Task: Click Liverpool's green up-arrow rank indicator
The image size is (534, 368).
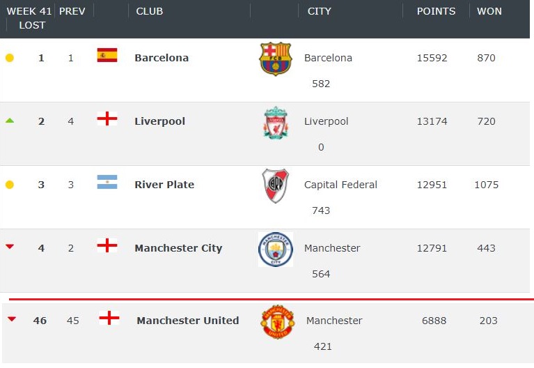Action: tap(10, 121)
